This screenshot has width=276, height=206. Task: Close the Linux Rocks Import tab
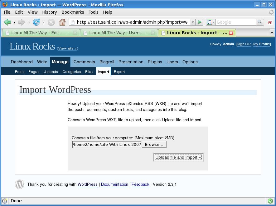[x=231, y=33]
